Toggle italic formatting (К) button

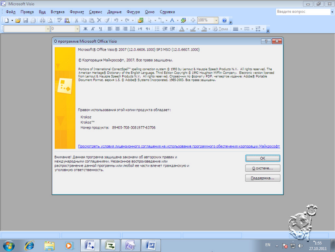93,29
